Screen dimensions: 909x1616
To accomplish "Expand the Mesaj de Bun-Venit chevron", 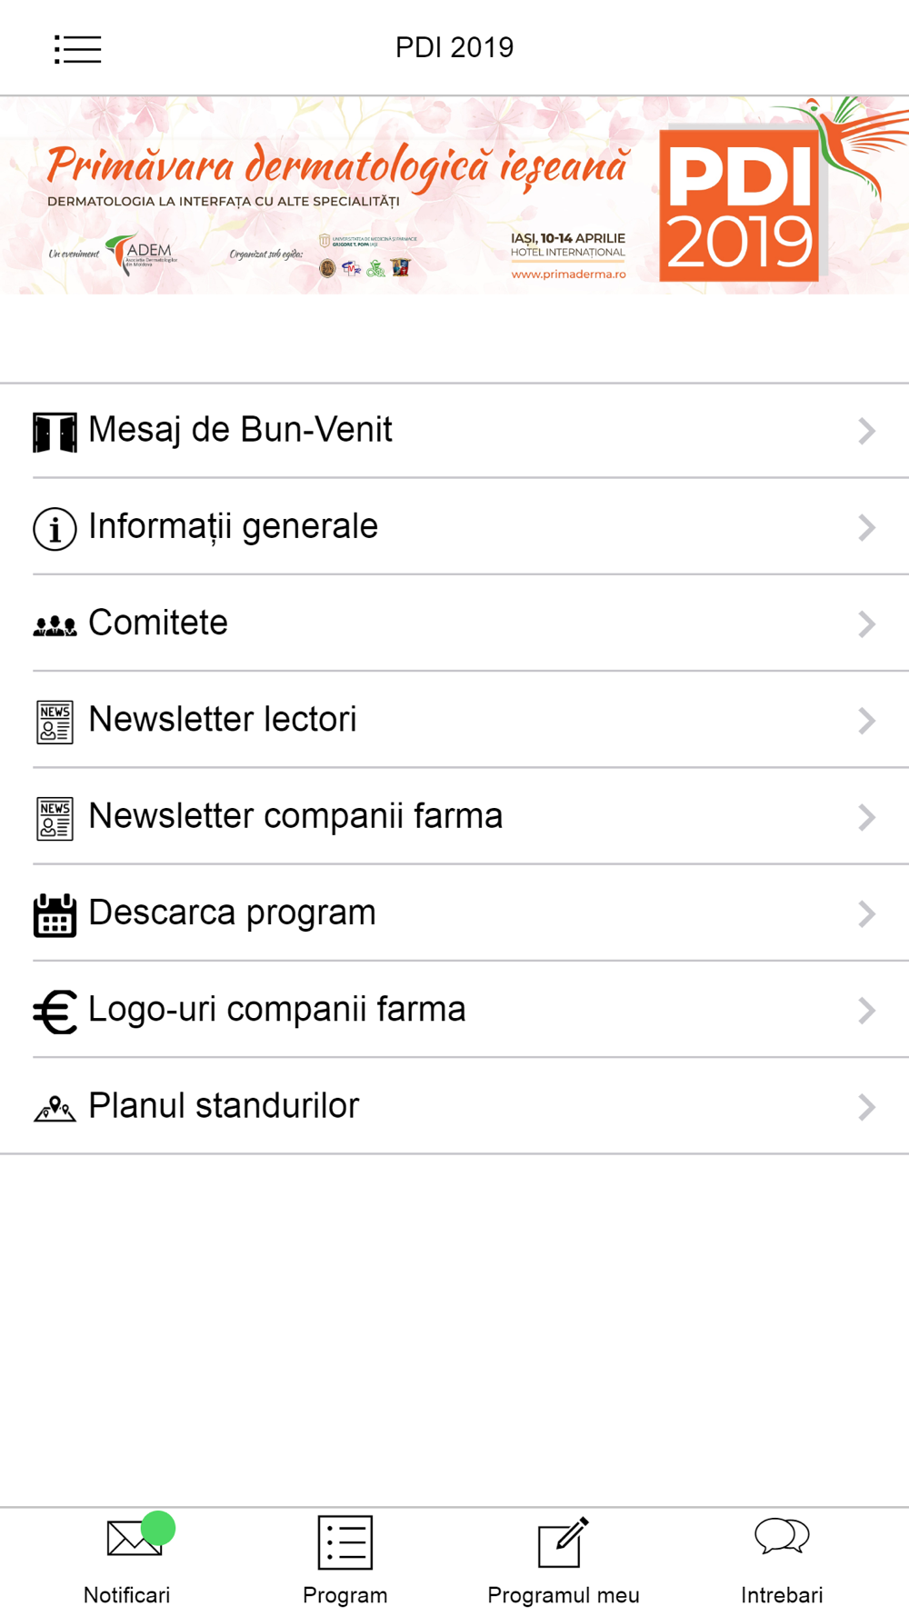I will [x=866, y=431].
